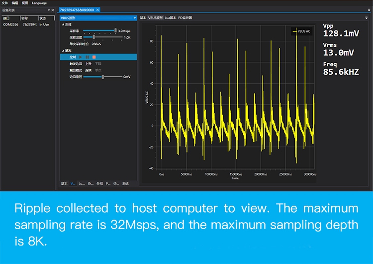Open the device list panel options arrow
Viewport: 373px width, 264px height.
pyautogui.click(x=48, y=9)
